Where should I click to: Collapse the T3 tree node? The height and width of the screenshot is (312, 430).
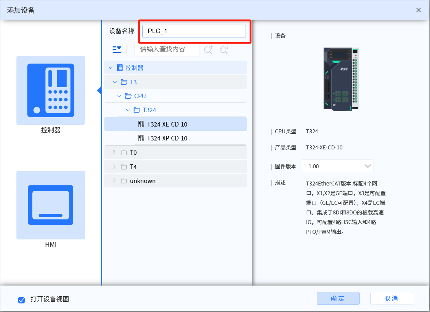[114, 81]
